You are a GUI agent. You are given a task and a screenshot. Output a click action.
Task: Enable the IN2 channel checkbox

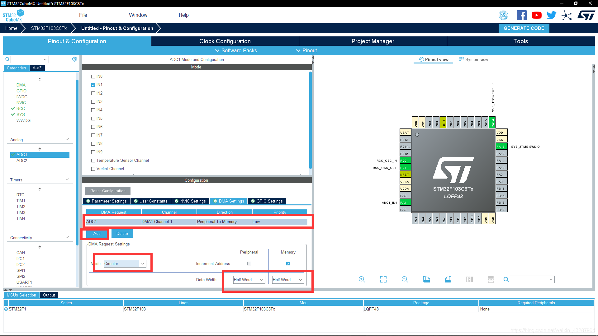(93, 93)
